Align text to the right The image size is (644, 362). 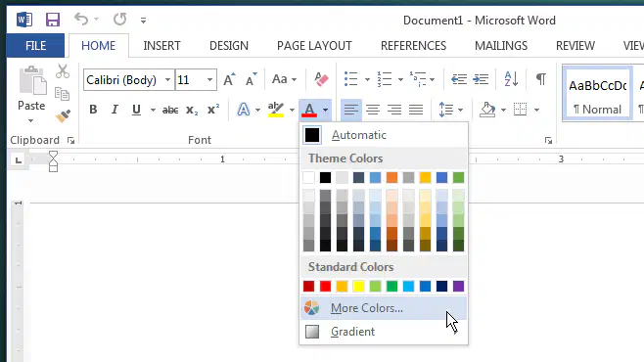click(x=394, y=110)
